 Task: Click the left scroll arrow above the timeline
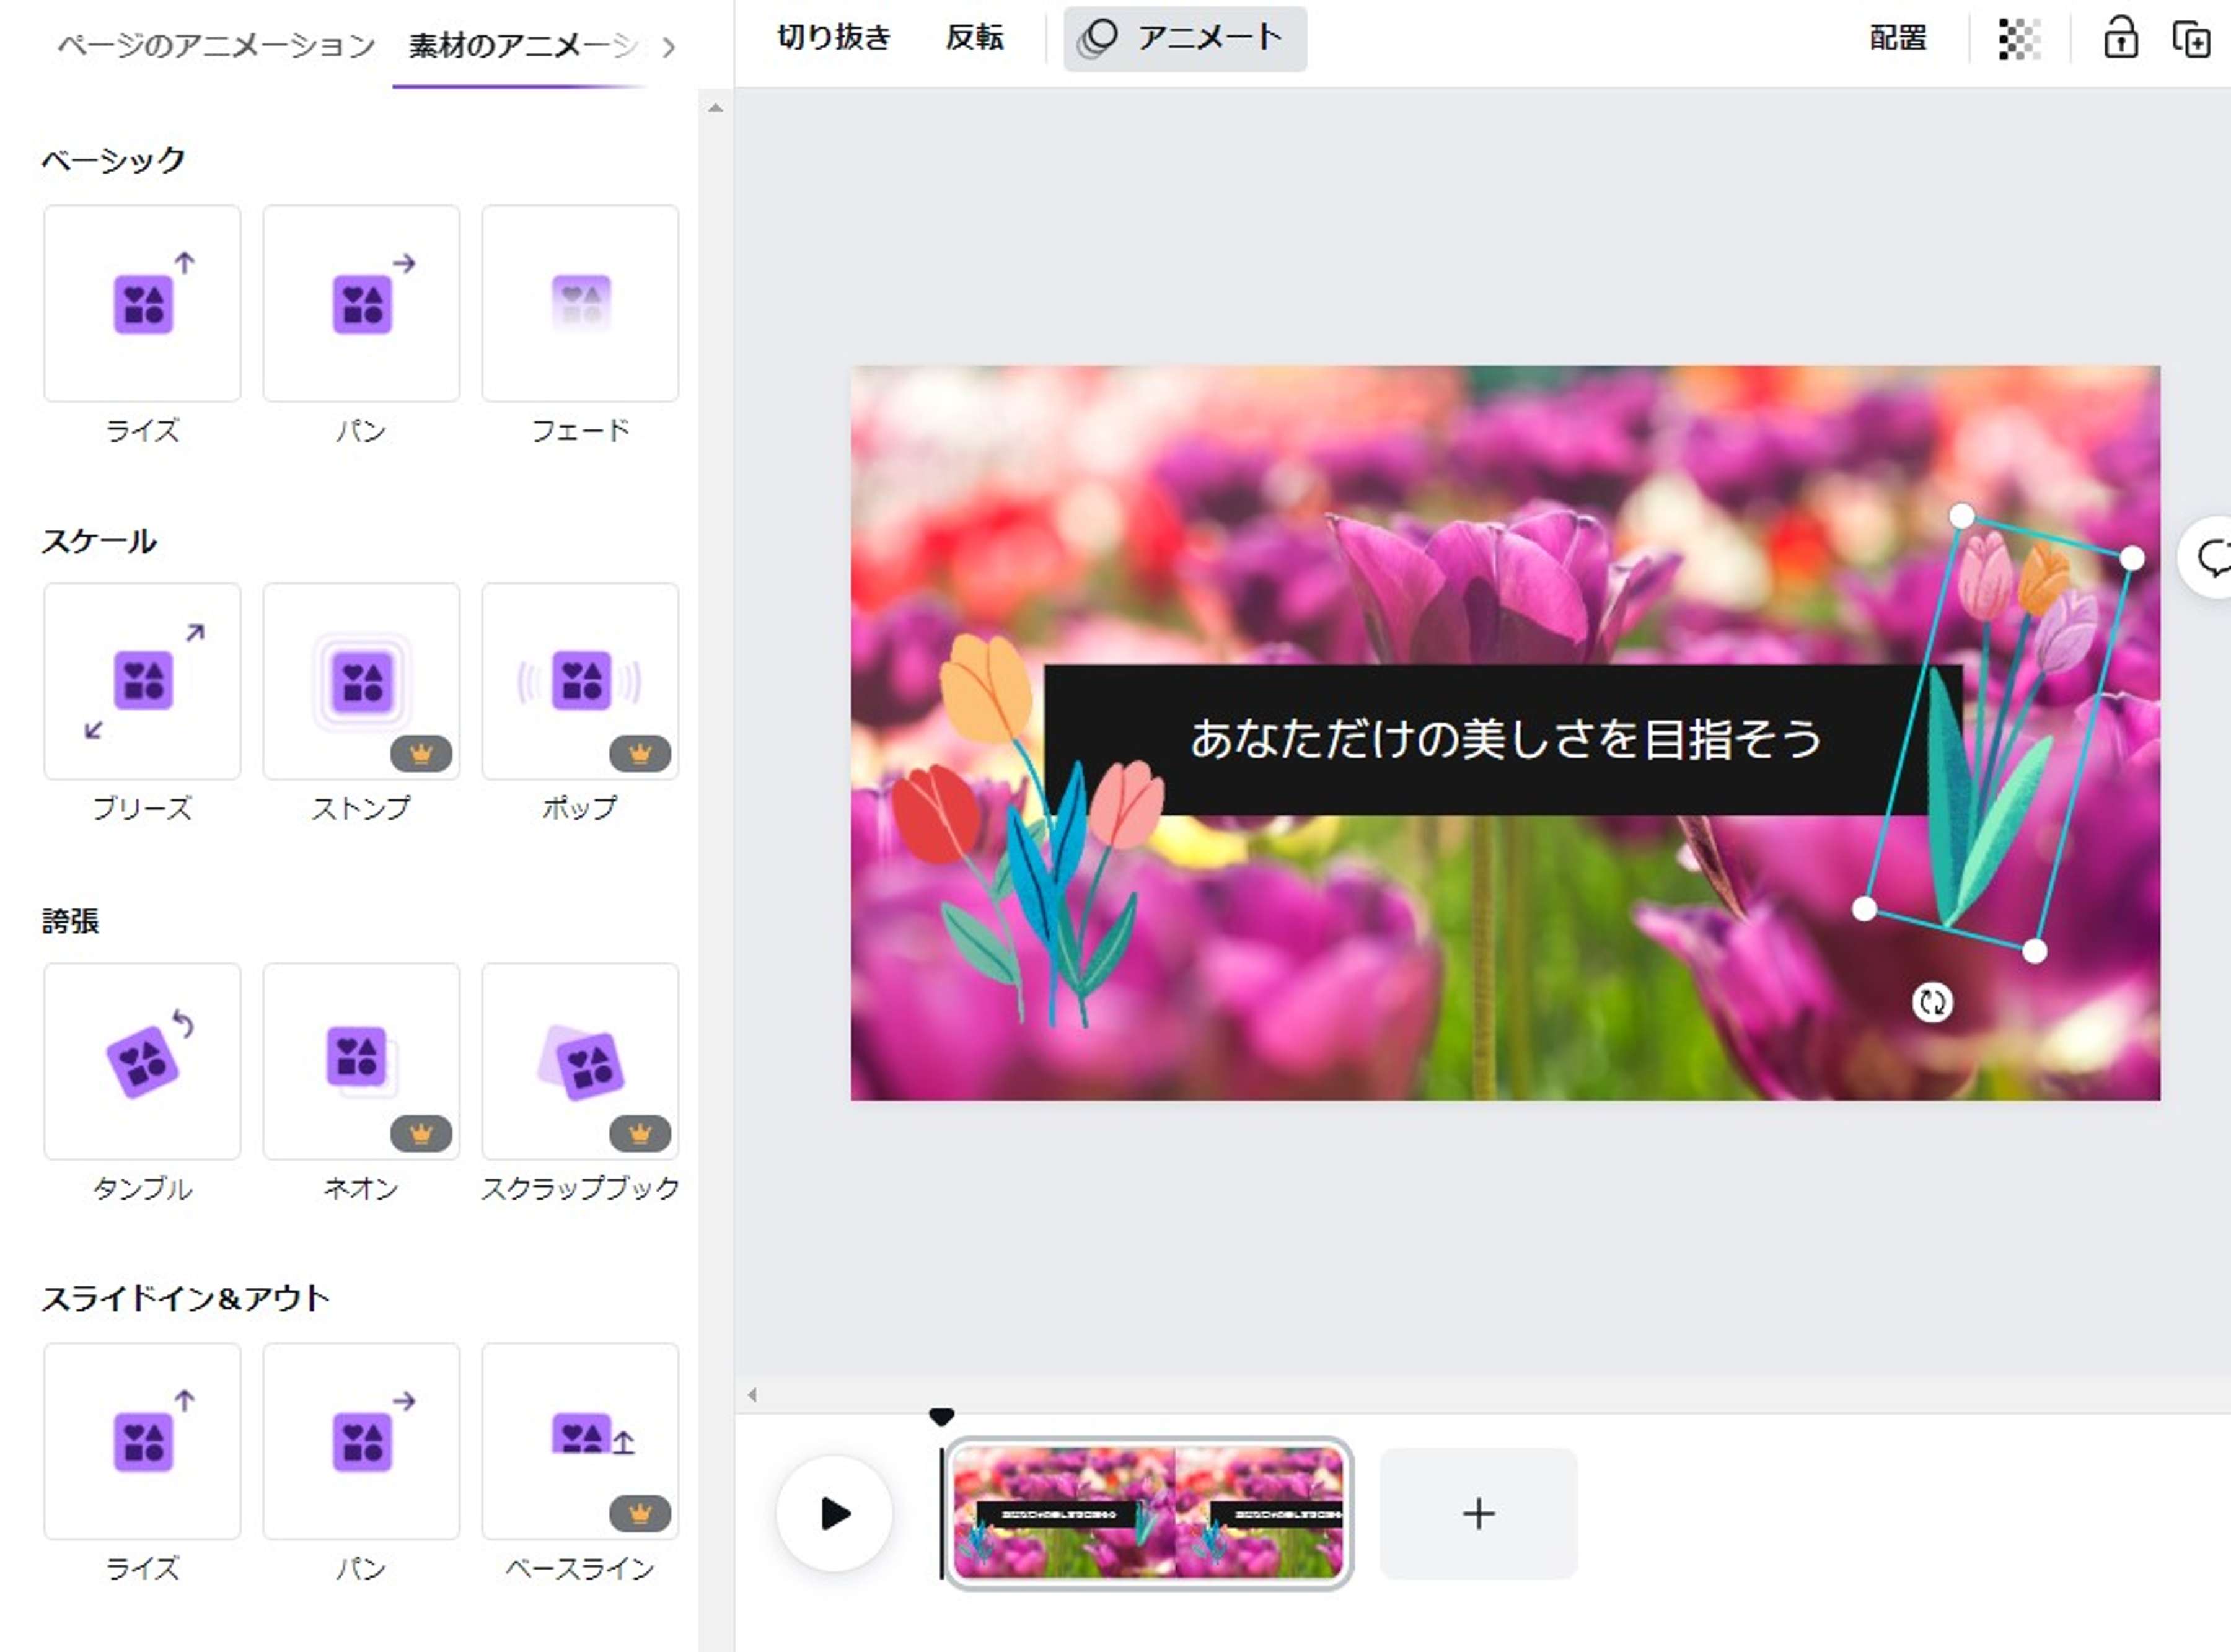pos(752,1395)
